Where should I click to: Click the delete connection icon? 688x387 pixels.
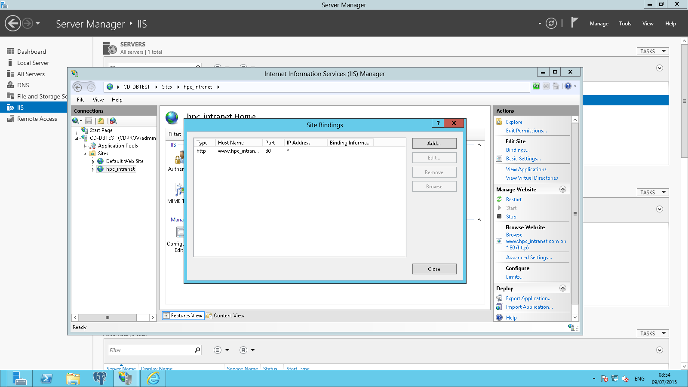pos(113,121)
